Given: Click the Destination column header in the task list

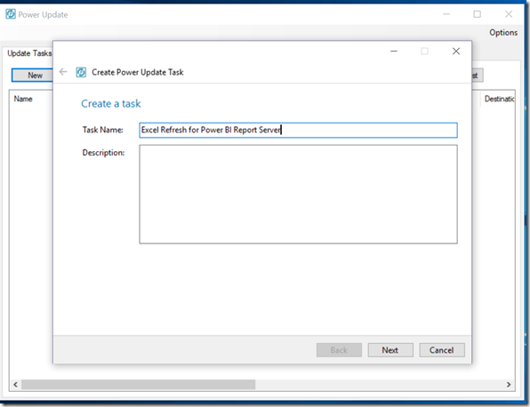Looking at the screenshot, I should [x=499, y=99].
